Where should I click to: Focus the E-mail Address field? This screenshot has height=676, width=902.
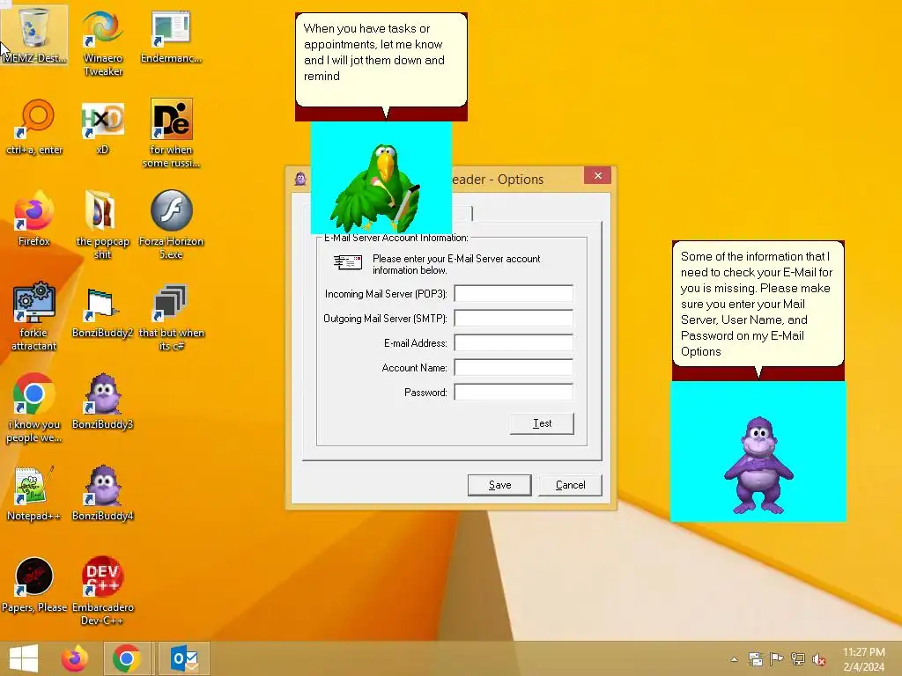[514, 342]
